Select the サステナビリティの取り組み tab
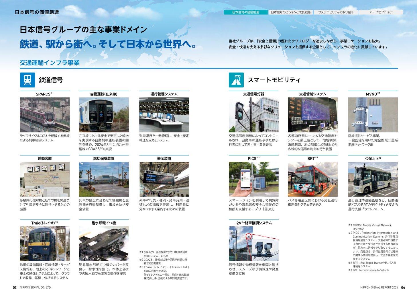 (x=336, y=12)
